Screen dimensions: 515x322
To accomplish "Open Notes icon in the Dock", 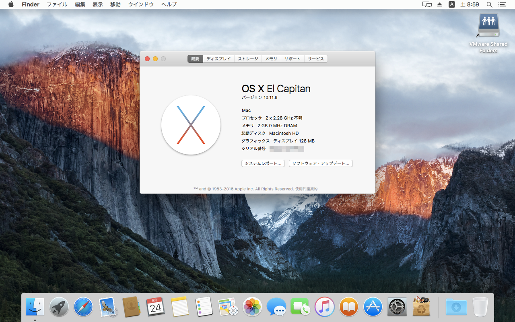I will click(180, 307).
